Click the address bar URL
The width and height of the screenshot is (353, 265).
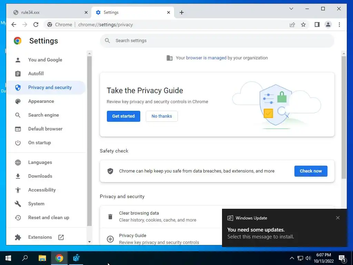click(x=105, y=24)
